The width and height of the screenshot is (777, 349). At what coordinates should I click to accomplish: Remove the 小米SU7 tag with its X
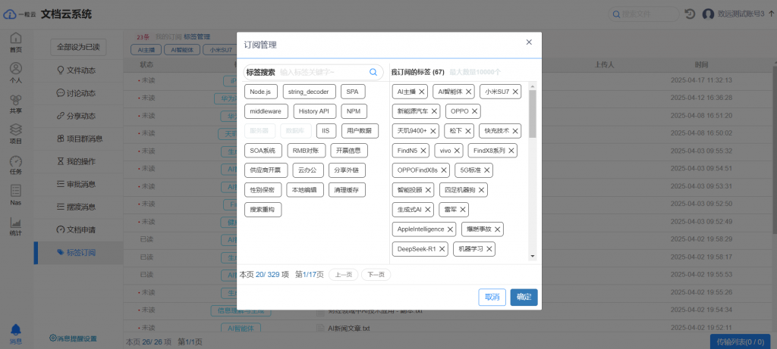(x=515, y=92)
